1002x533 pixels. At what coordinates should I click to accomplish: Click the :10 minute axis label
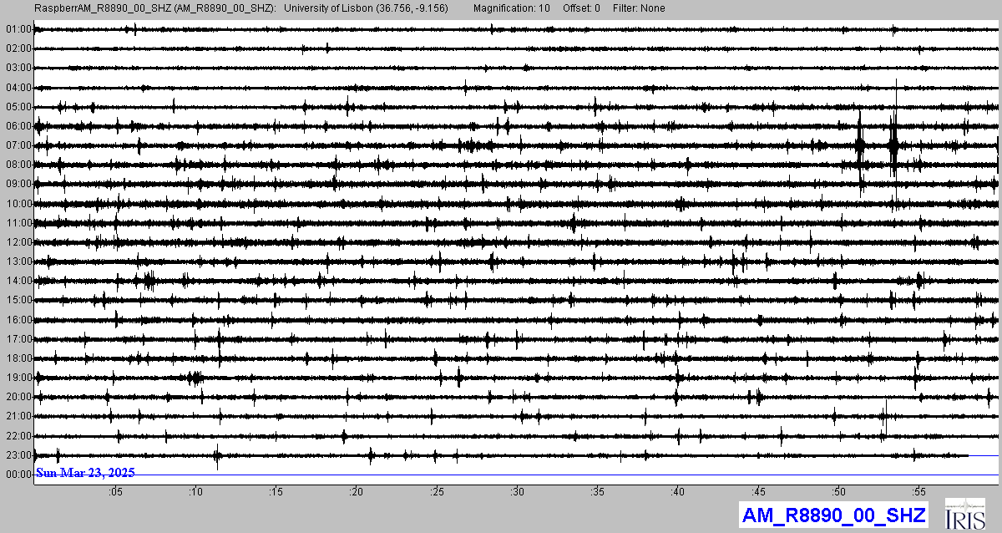(x=195, y=492)
